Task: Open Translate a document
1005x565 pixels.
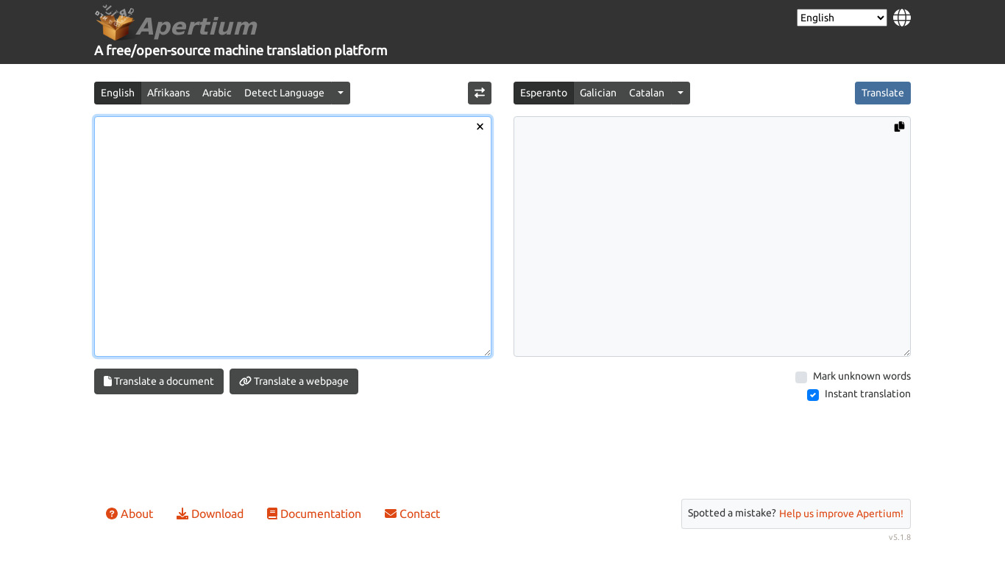Action: (159, 381)
